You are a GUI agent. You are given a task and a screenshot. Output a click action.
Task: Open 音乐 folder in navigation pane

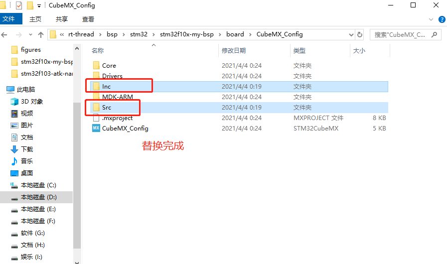27,161
